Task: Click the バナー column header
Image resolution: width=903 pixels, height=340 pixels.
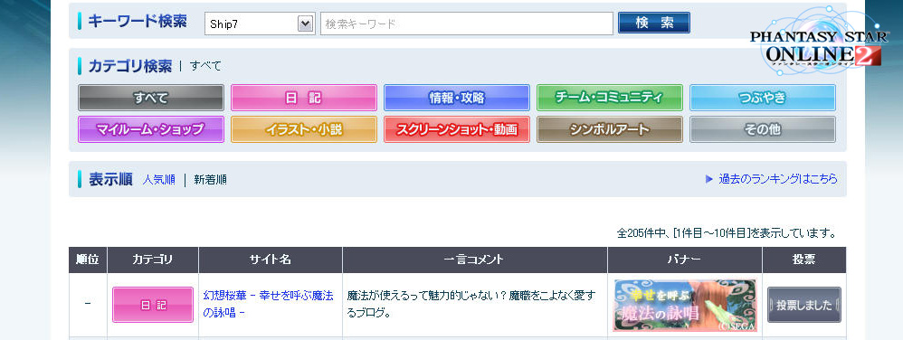Action: pyautogui.click(x=685, y=260)
